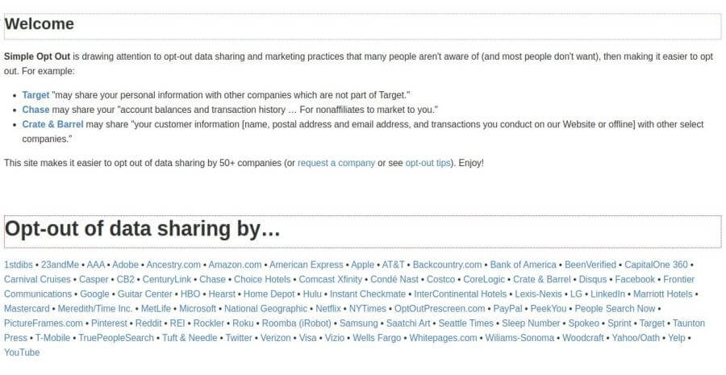The height and width of the screenshot is (375, 726).
Task: Go to the Home Depot link
Action: coord(269,294)
